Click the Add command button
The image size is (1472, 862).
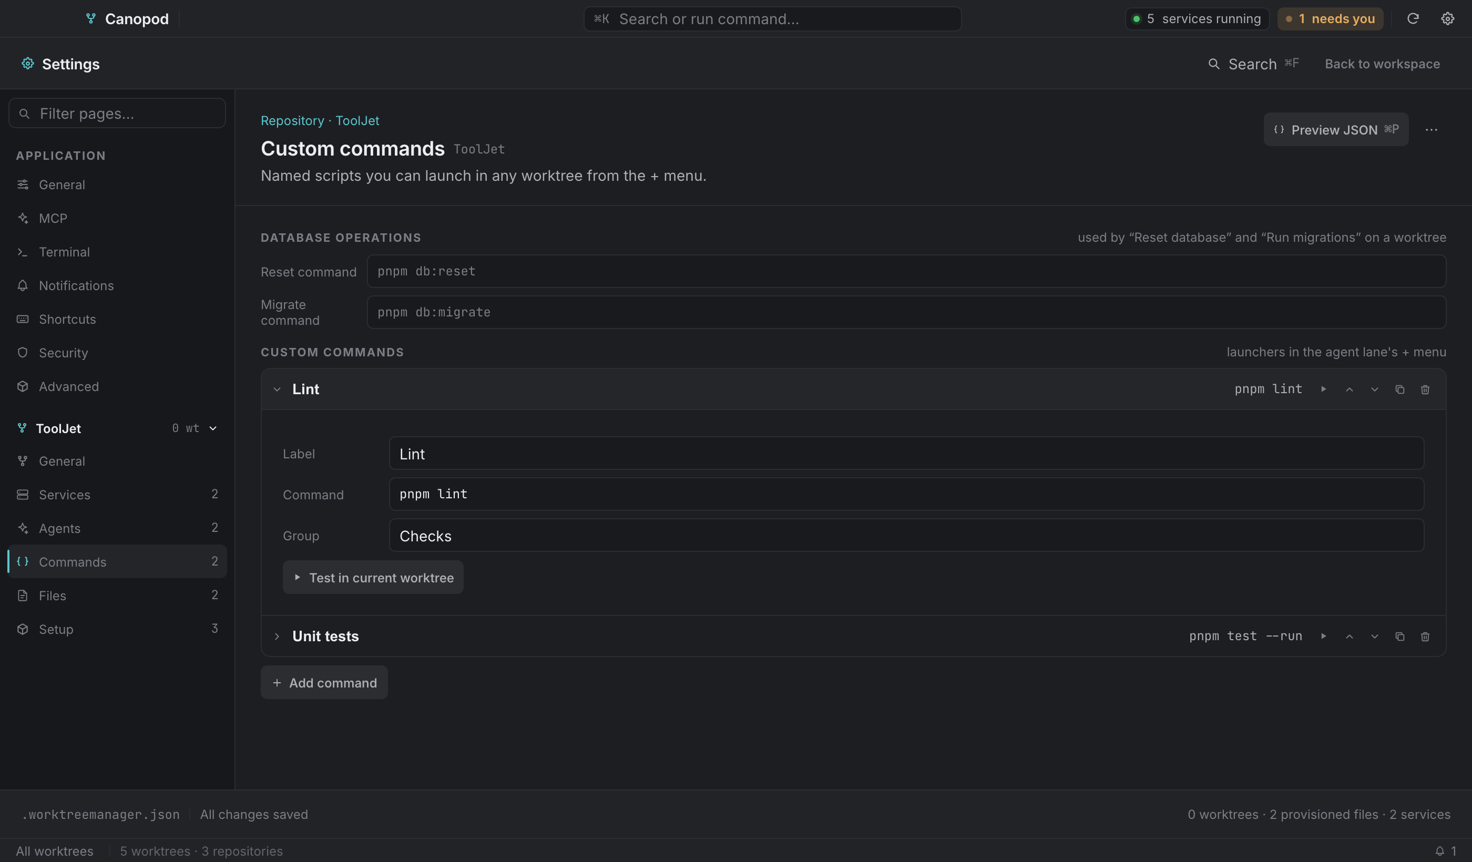[324, 682]
